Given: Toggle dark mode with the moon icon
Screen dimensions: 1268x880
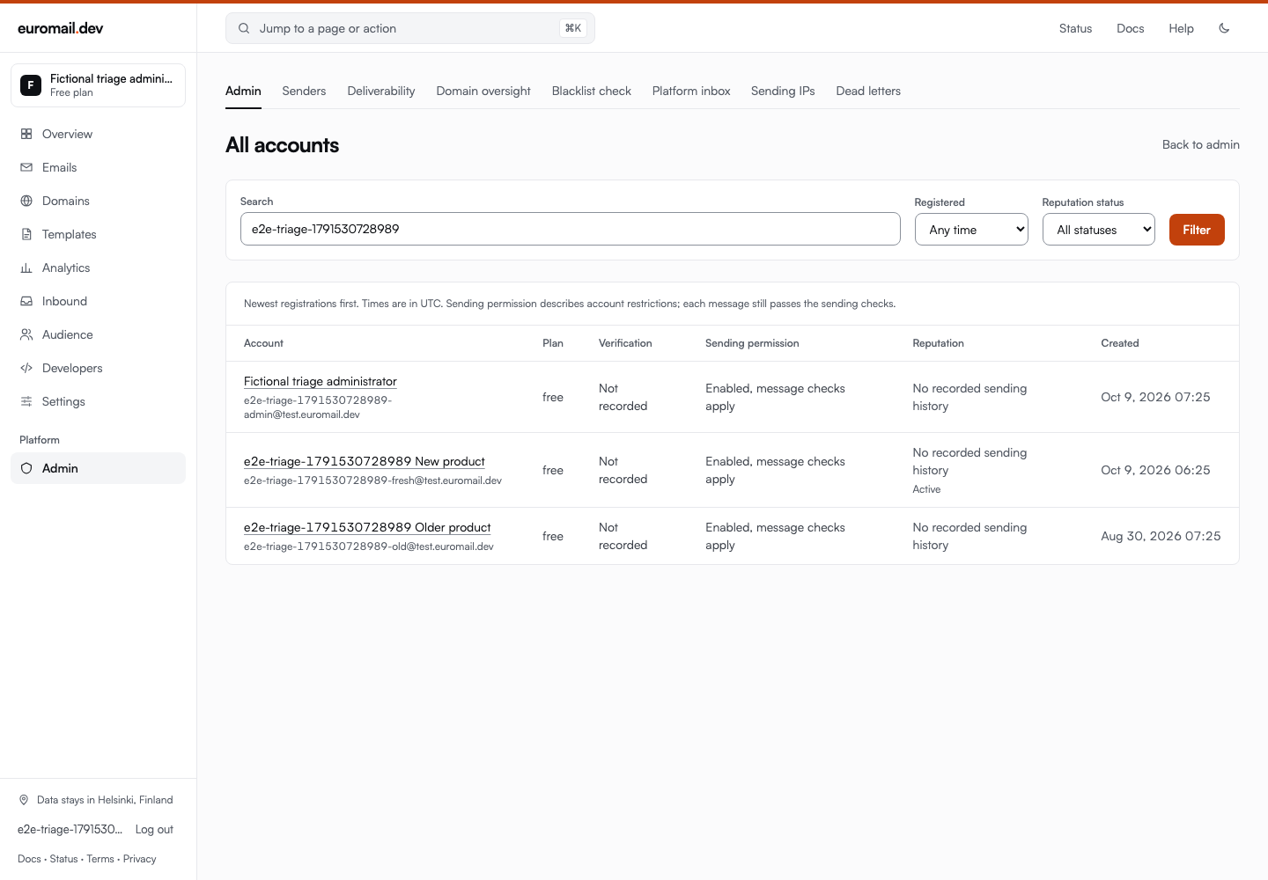Looking at the screenshot, I should tap(1224, 28).
